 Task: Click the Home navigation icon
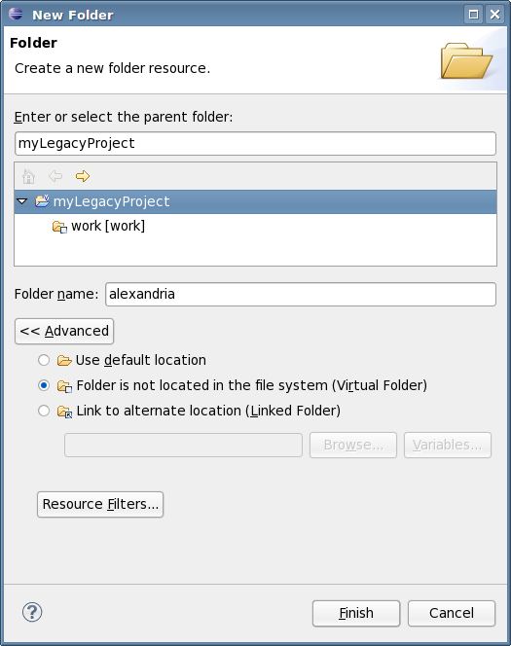pyautogui.click(x=28, y=176)
